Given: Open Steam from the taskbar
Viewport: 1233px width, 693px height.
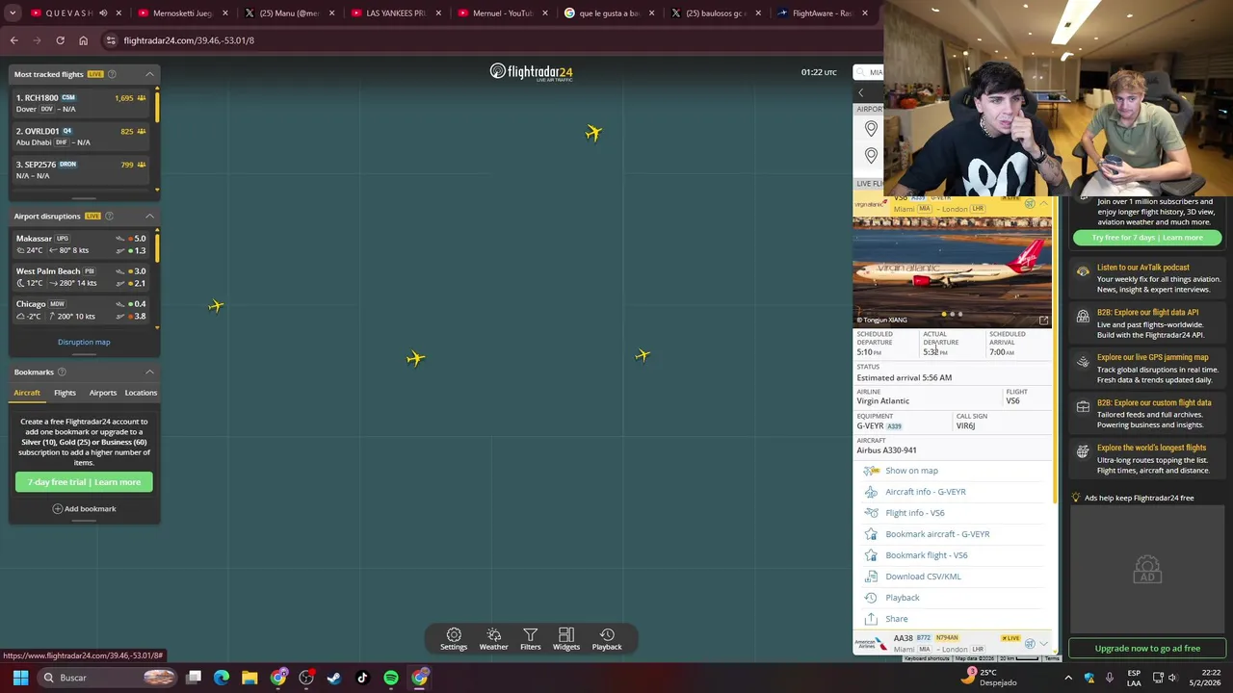Looking at the screenshot, I should (x=334, y=678).
